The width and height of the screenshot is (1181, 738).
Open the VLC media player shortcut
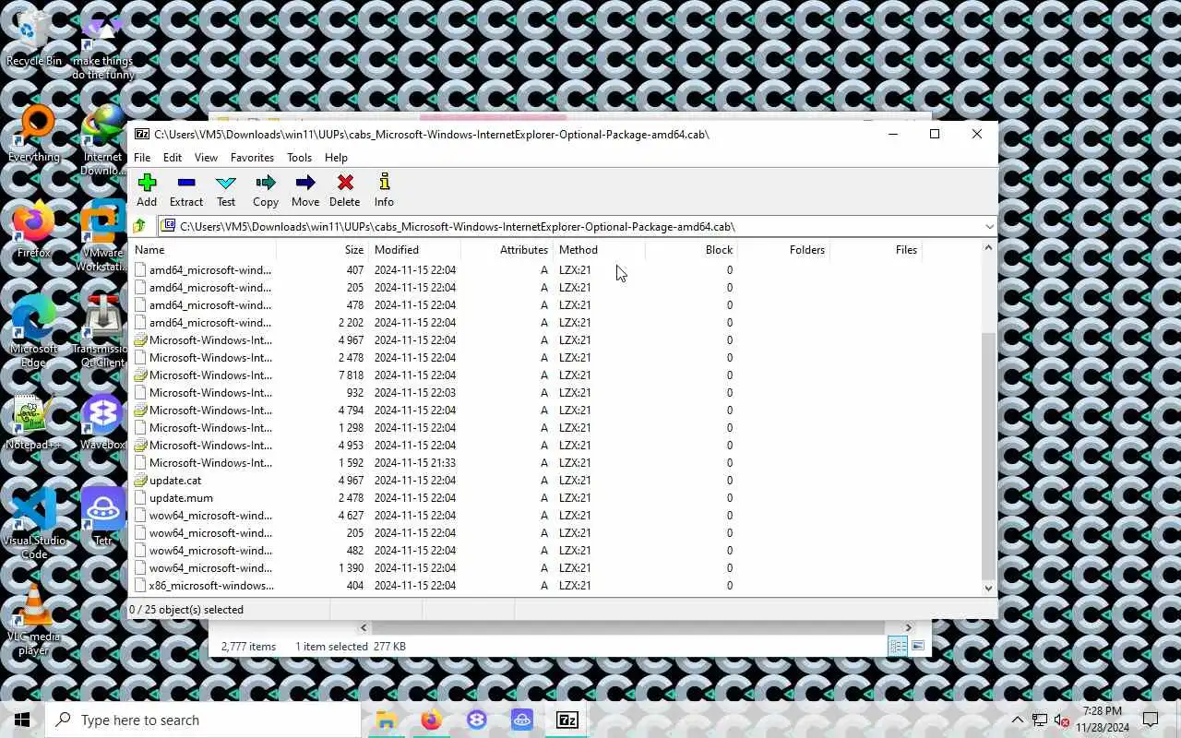coord(34,620)
